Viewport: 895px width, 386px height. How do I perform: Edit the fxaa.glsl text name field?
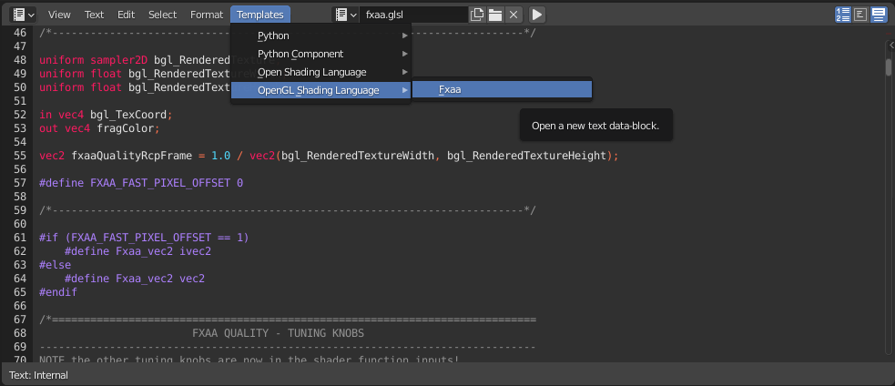(414, 15)
